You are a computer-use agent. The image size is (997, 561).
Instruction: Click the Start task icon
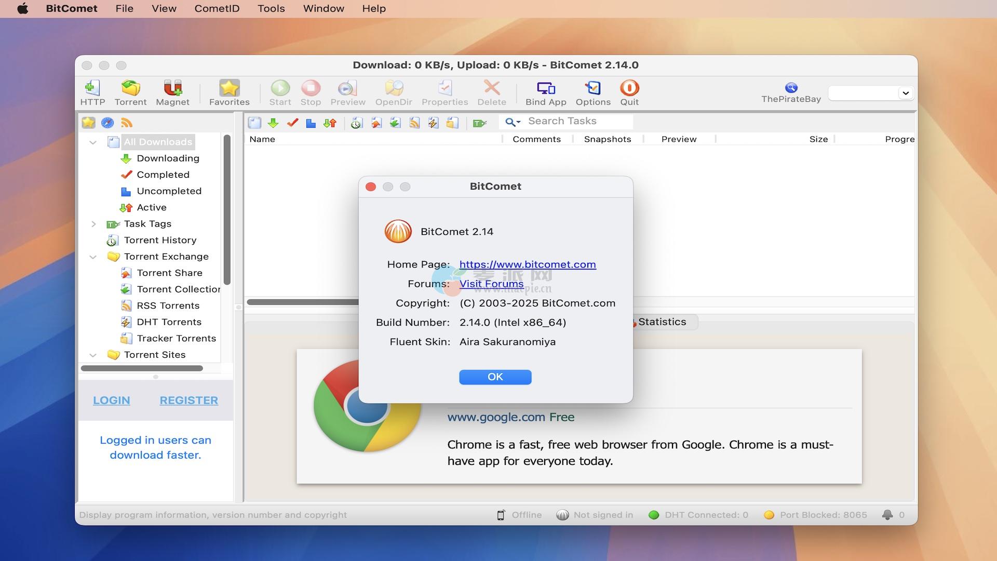(280, 93)
